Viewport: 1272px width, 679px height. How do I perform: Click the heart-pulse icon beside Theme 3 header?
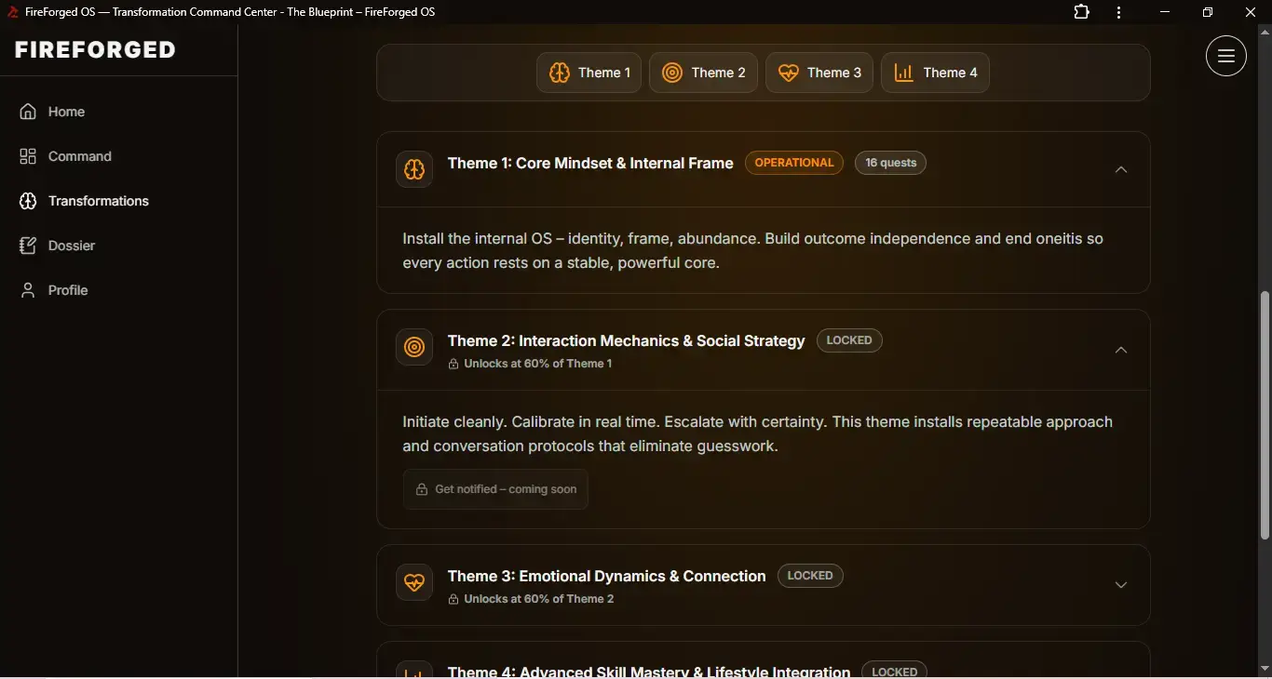click(414, 582)
